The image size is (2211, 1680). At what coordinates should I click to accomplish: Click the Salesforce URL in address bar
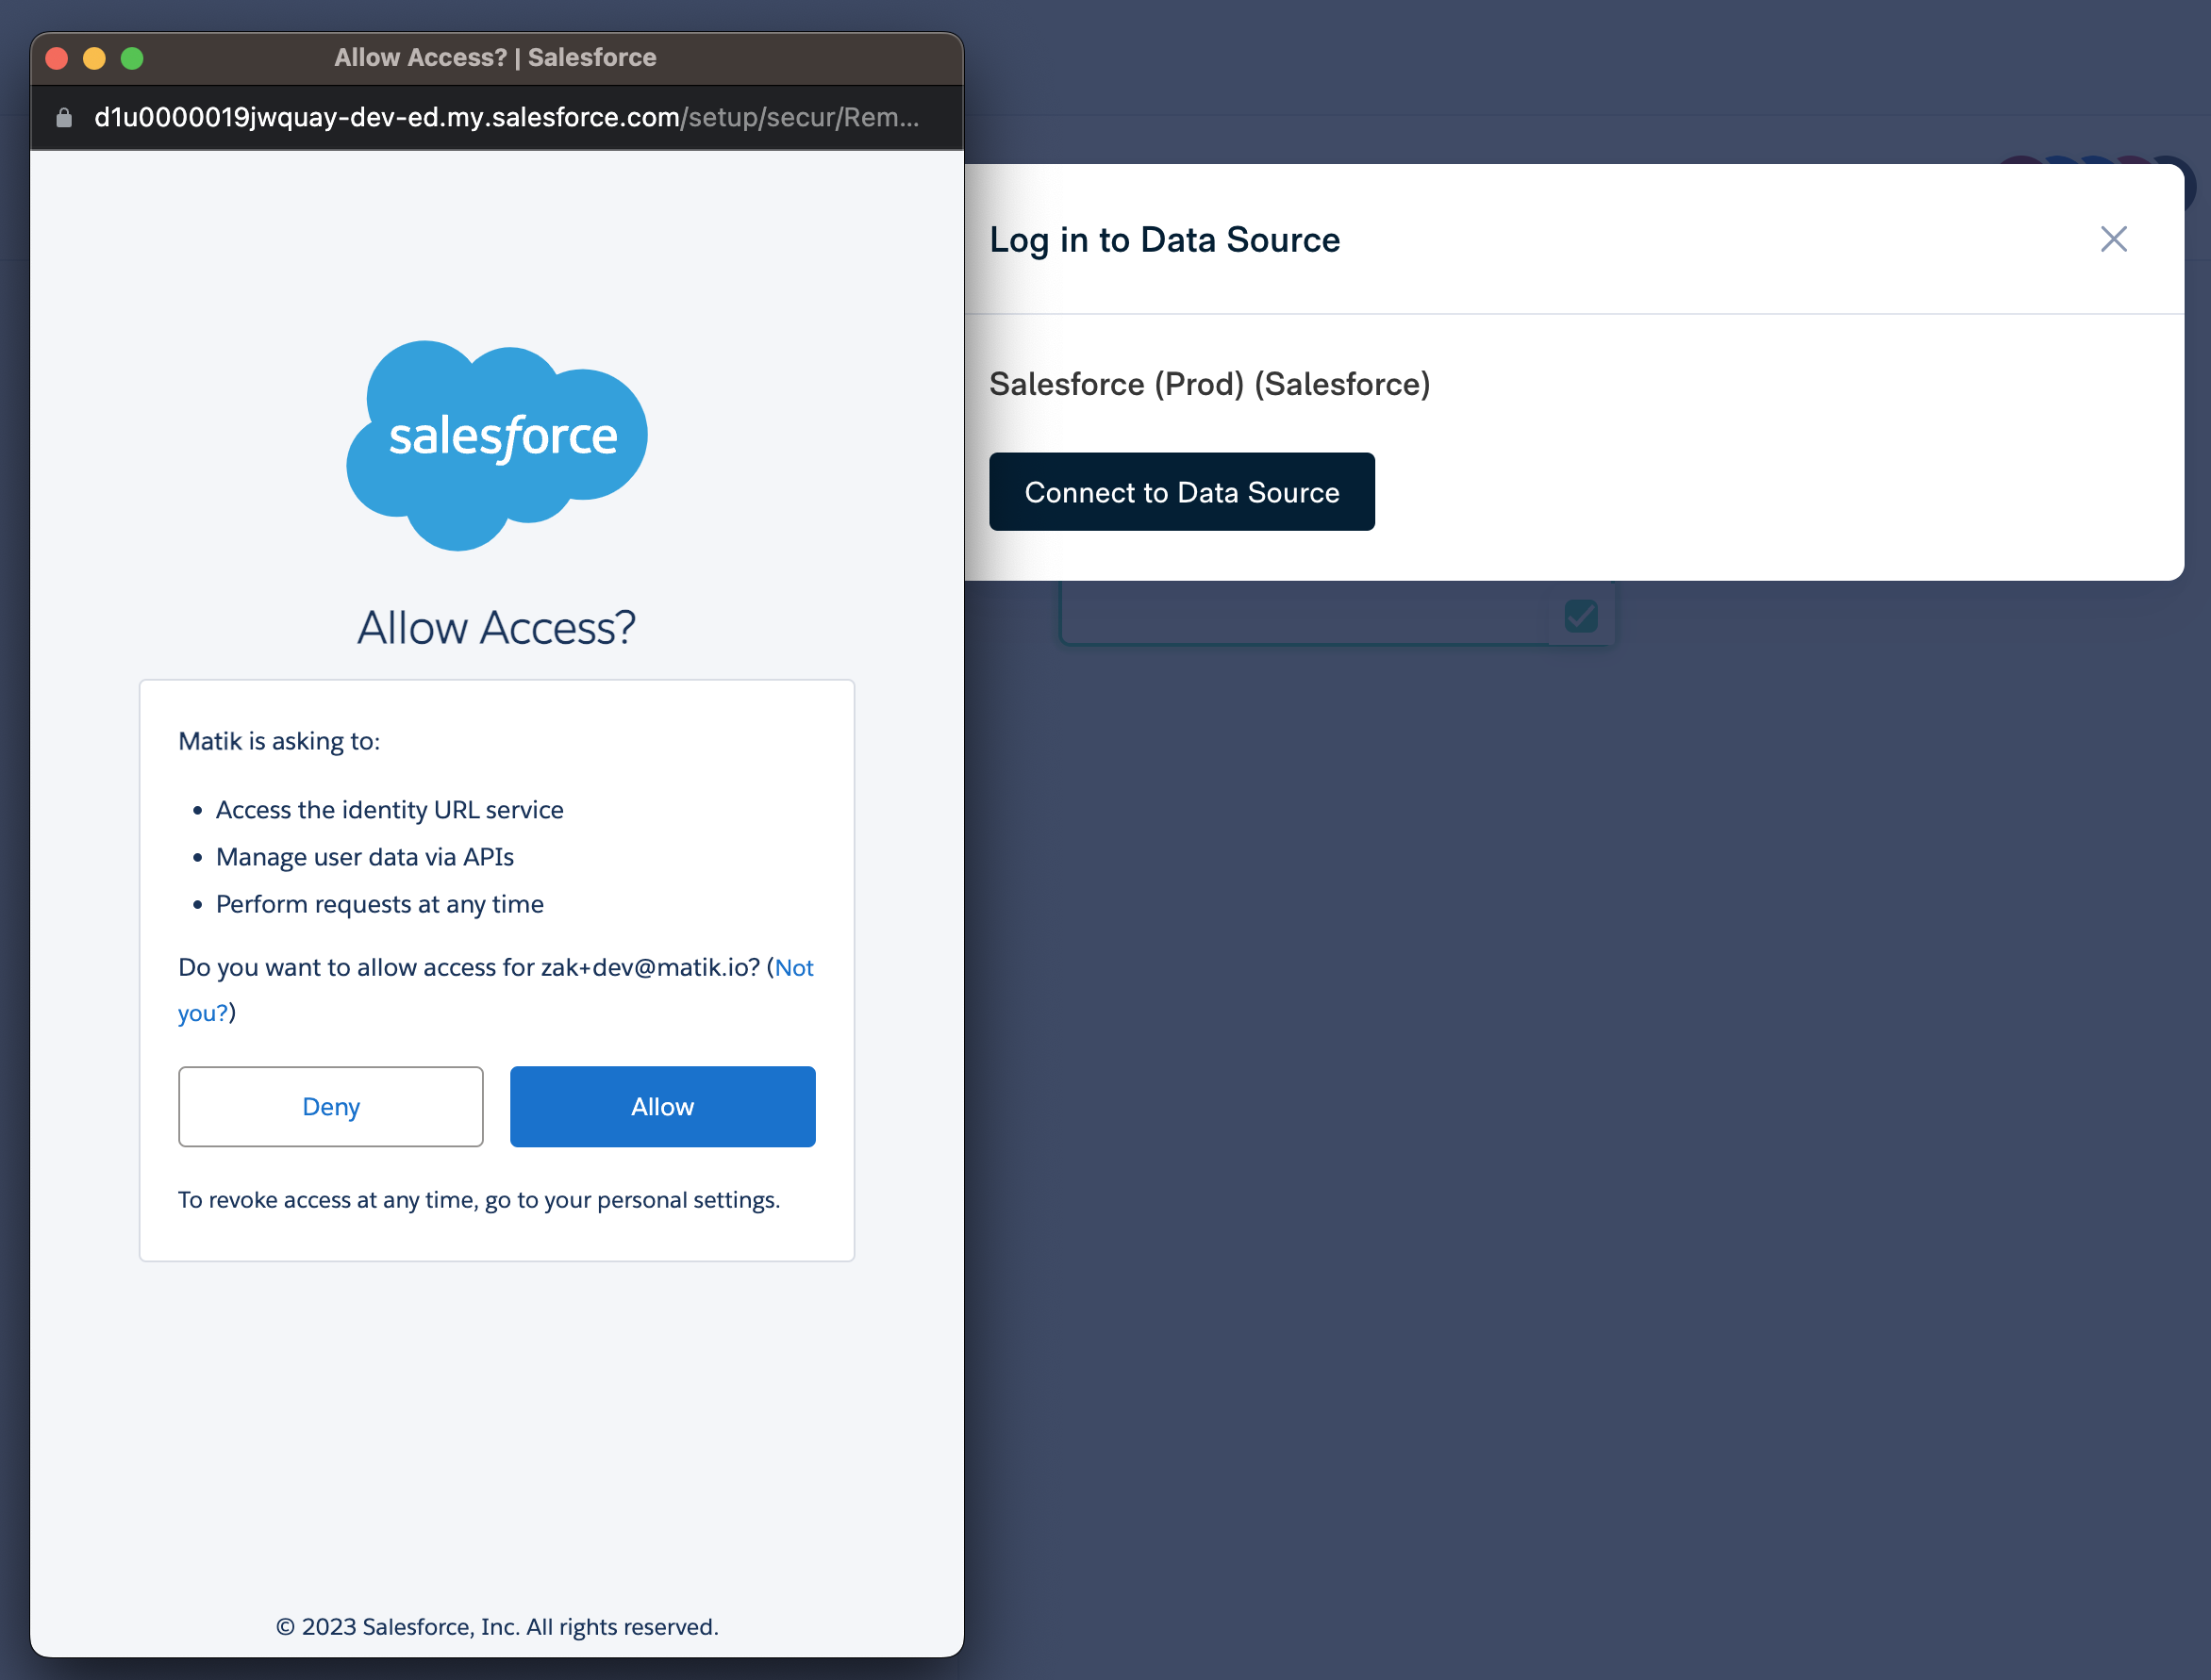(507, 118)
